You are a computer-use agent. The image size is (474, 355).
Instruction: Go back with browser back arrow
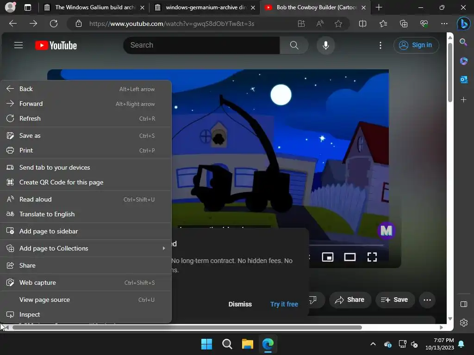pos(13,24)
